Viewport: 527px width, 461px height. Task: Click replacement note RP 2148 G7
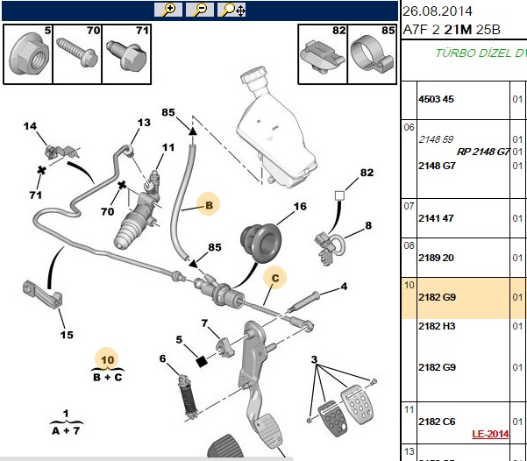[x=483, y=152]
